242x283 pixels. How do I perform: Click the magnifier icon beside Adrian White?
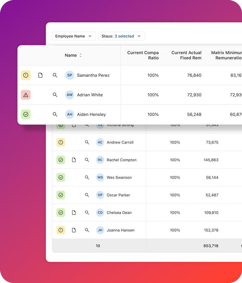(55, 95)
